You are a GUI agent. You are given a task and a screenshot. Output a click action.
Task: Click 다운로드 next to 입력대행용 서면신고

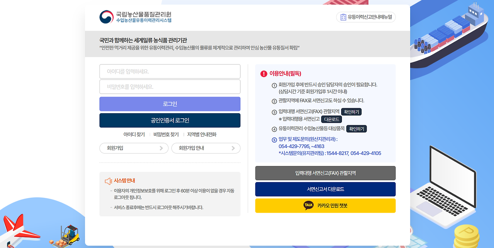[332, 119]
